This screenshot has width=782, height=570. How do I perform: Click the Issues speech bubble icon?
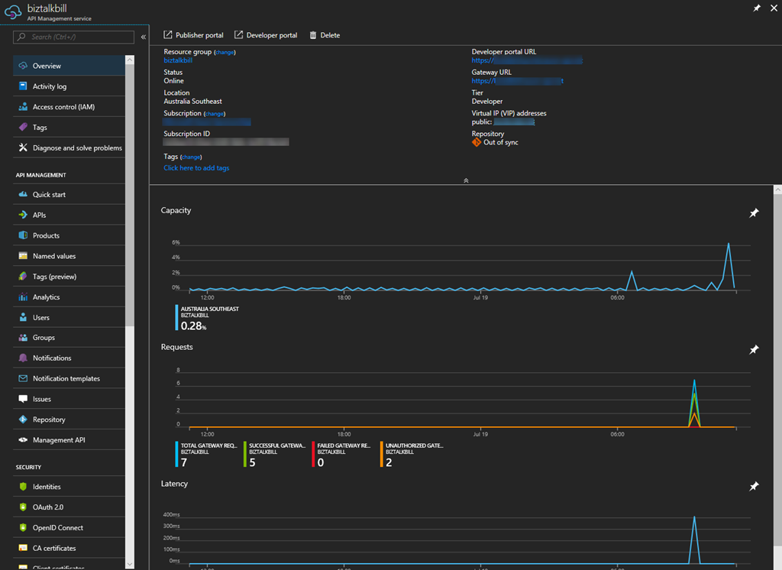(x=23, y=400)
